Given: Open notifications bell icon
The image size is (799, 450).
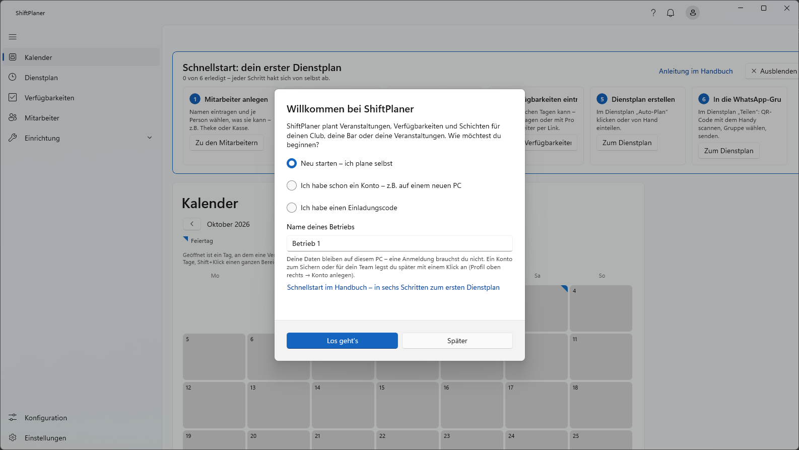Looking at the screenshot, I should pyautogui.click(x=671, y=13).
